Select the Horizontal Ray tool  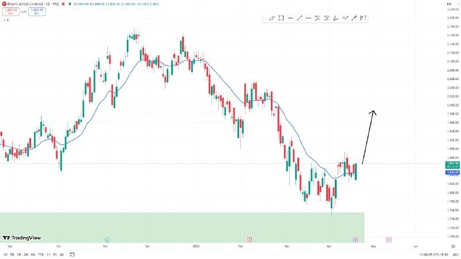coord(308,18)
